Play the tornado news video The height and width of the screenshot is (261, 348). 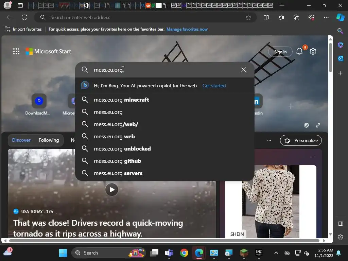[111, 190]
